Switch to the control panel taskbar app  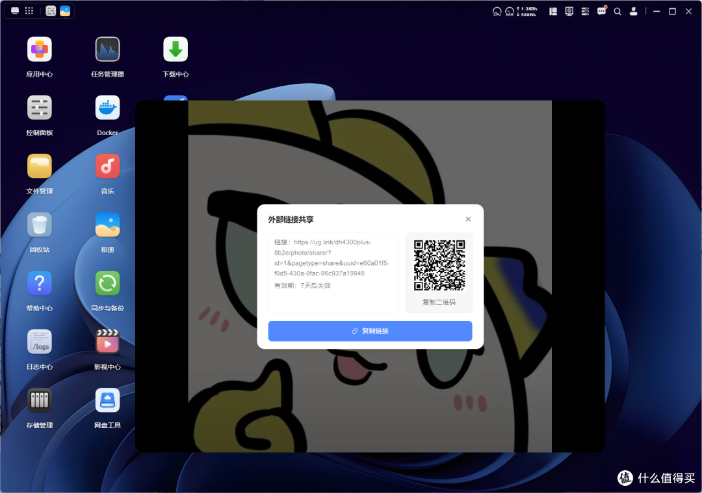(51, 11)
